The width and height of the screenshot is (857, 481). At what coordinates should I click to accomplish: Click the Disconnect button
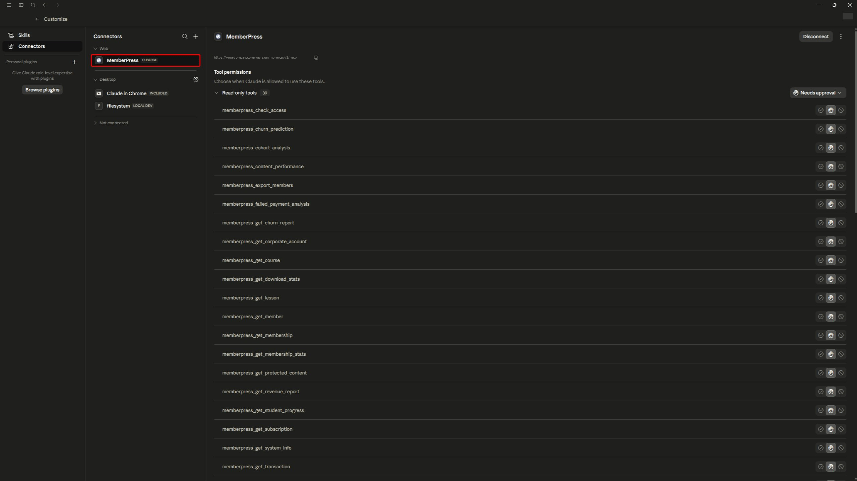click(x=815, y=37)
